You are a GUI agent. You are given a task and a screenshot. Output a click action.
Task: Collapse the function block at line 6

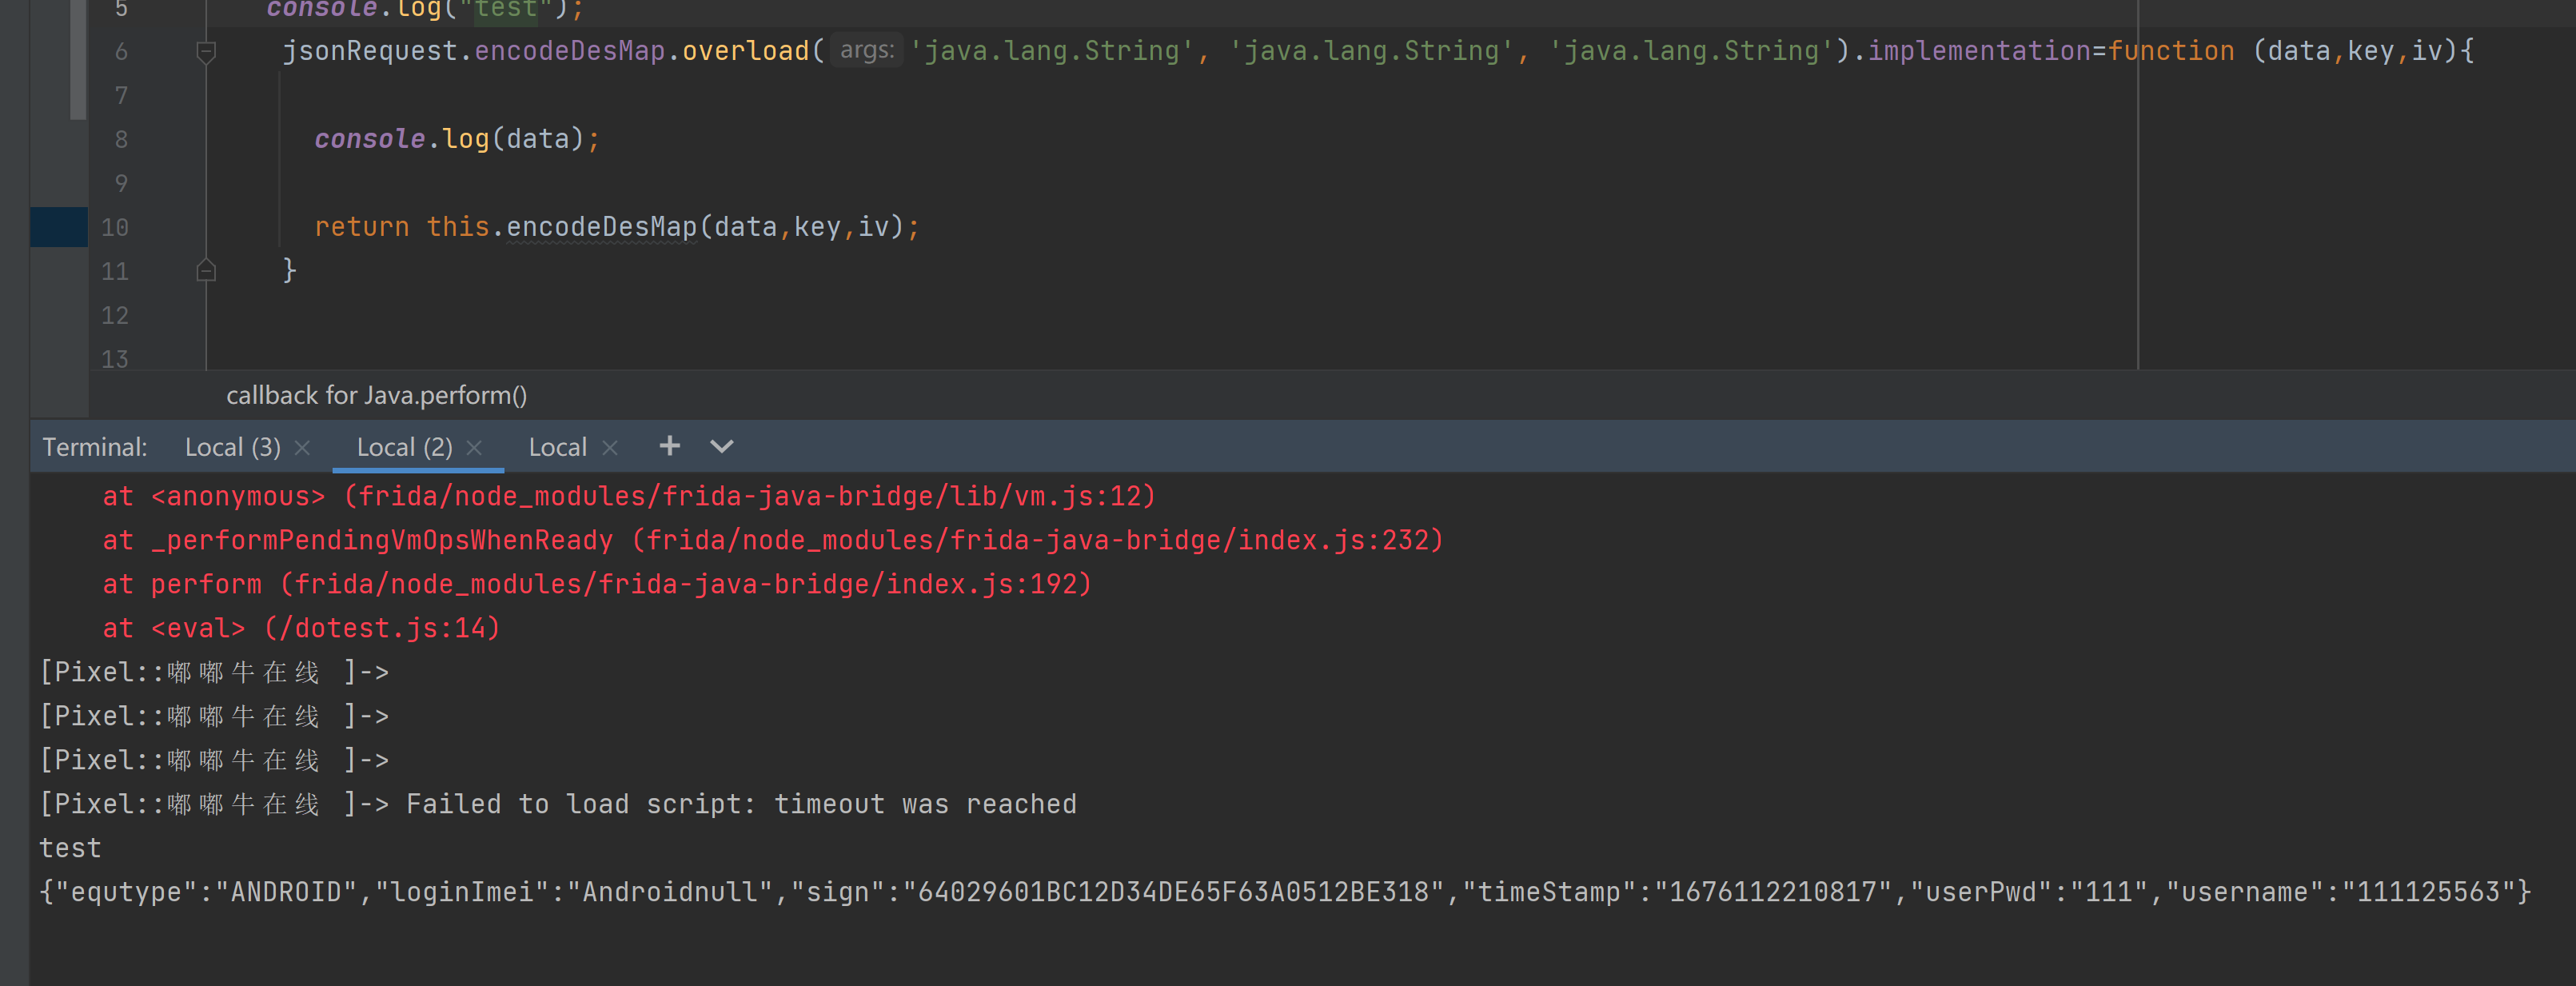point(206,51)
